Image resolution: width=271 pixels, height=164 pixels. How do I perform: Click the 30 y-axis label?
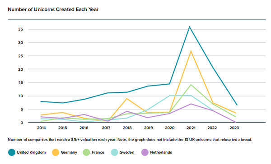[x=21, y=43]
